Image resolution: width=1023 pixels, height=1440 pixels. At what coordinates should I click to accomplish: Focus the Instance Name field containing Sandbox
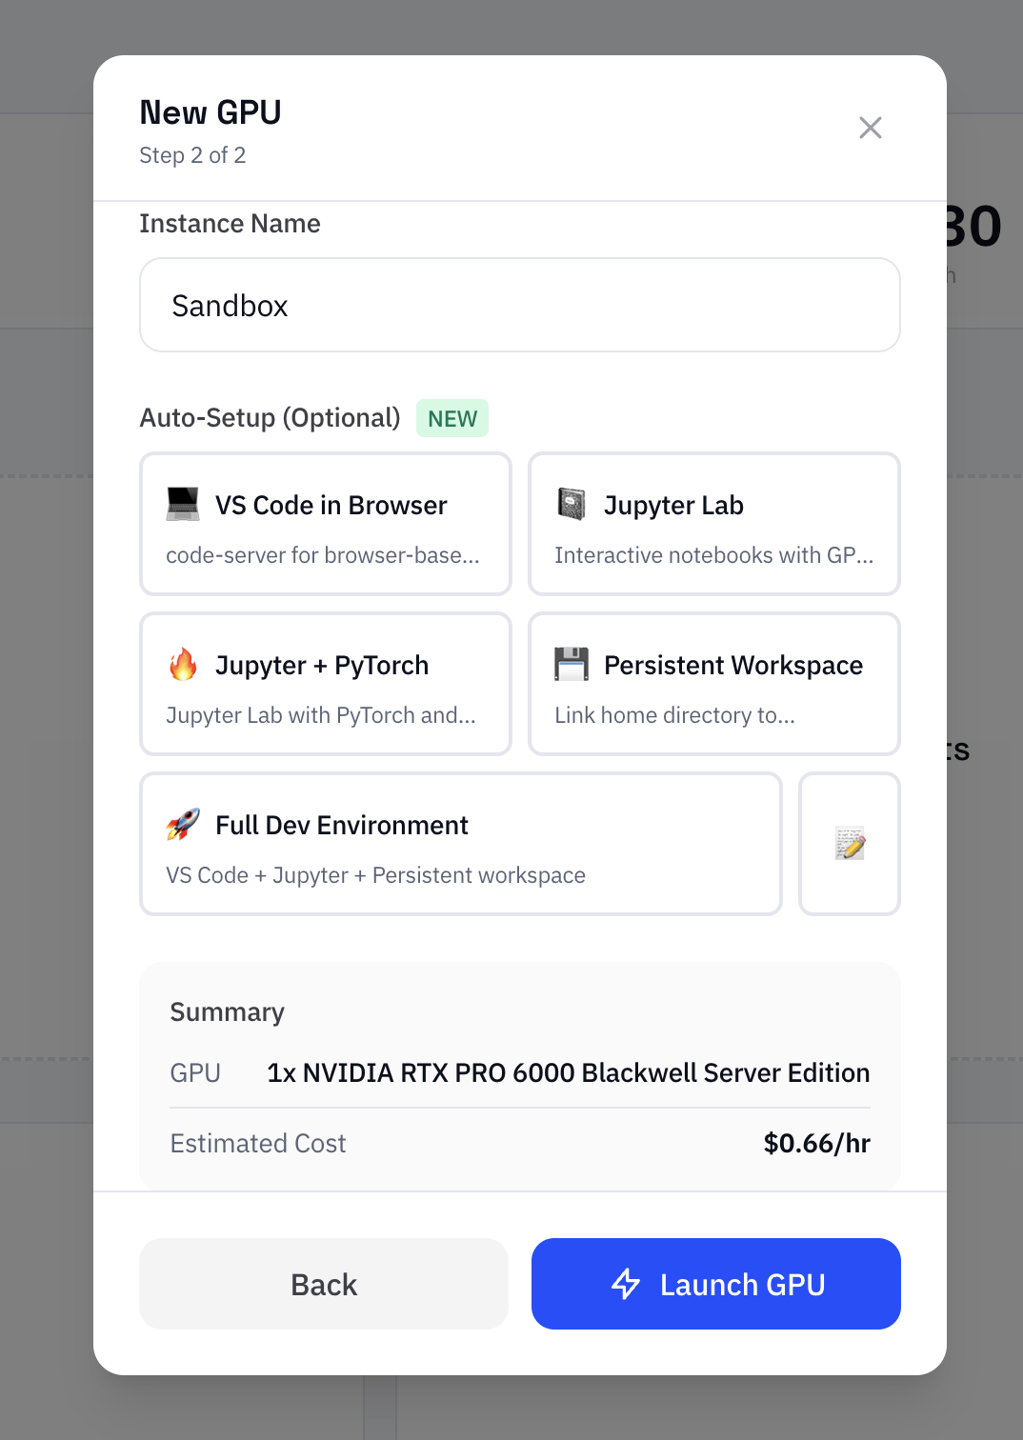(x=520, y=305)
